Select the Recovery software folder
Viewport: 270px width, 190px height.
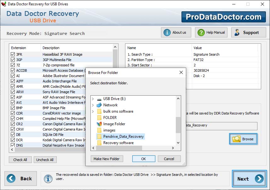pos(118,143)
